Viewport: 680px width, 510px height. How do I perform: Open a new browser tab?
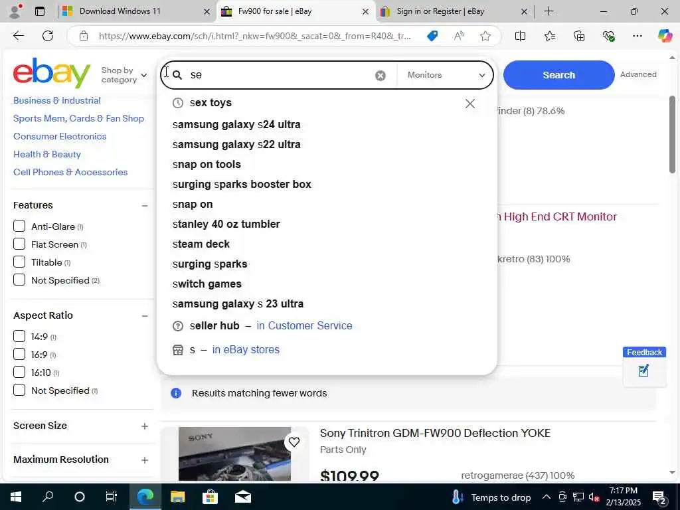(x=549, y=11)
